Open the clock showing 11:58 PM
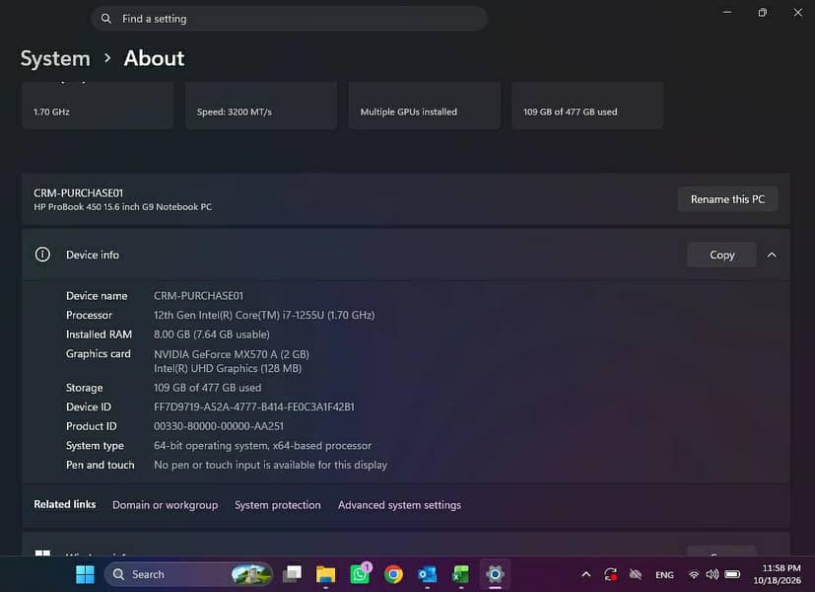The height and width of the screenshot is (592, 815). coord(777,574)
